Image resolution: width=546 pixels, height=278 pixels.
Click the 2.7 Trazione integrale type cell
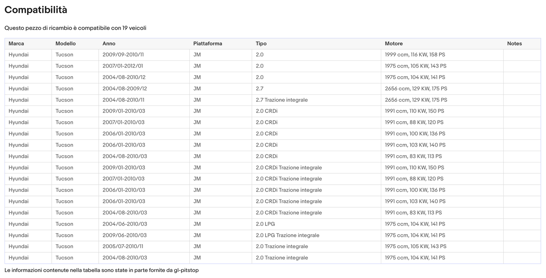(x=282, y=100)
